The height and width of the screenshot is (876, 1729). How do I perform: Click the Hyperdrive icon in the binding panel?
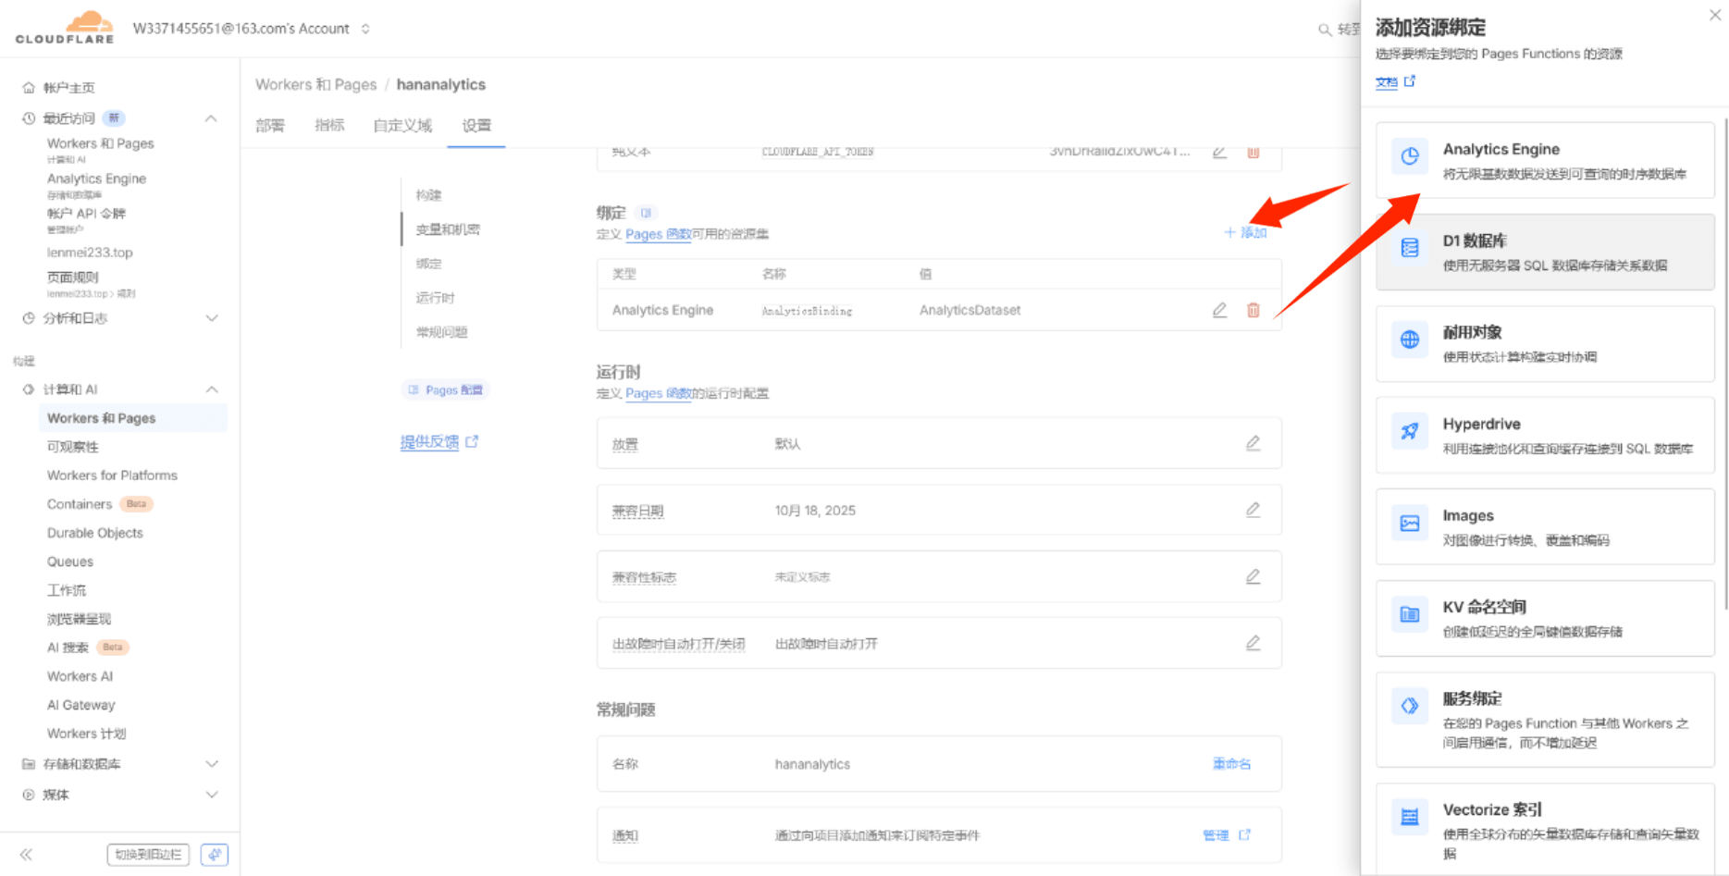coord(1409,431)
